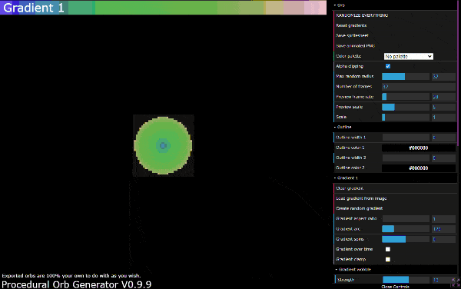The width and height of the screenshot is (461, 289).
Task: Click the Gradient 1 color strip
Action: tap(163, 8)
